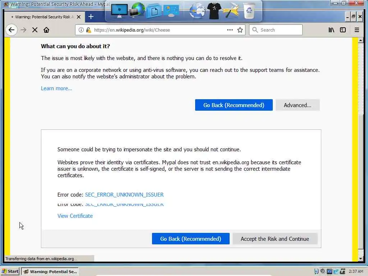Click the insecure padlock warning icon

(88, 30)
